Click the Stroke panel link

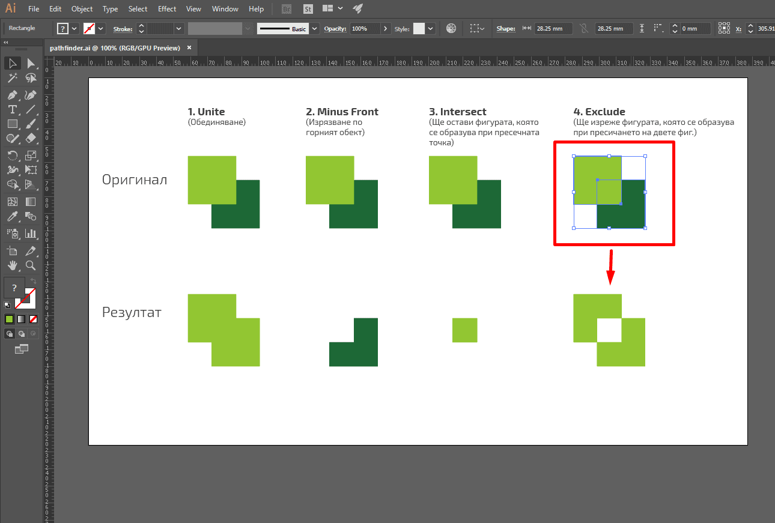coord(123,29)
